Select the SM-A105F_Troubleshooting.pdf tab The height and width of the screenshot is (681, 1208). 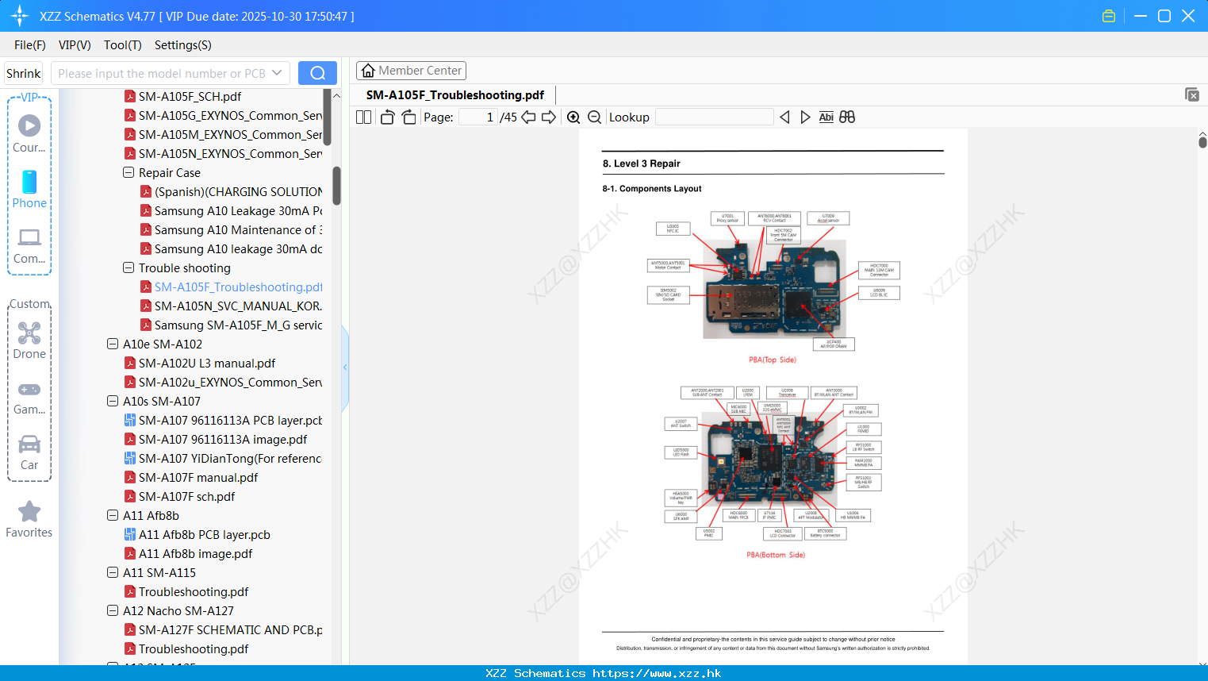tap(455, 95)
